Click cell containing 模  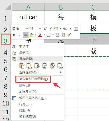(93, 17)
